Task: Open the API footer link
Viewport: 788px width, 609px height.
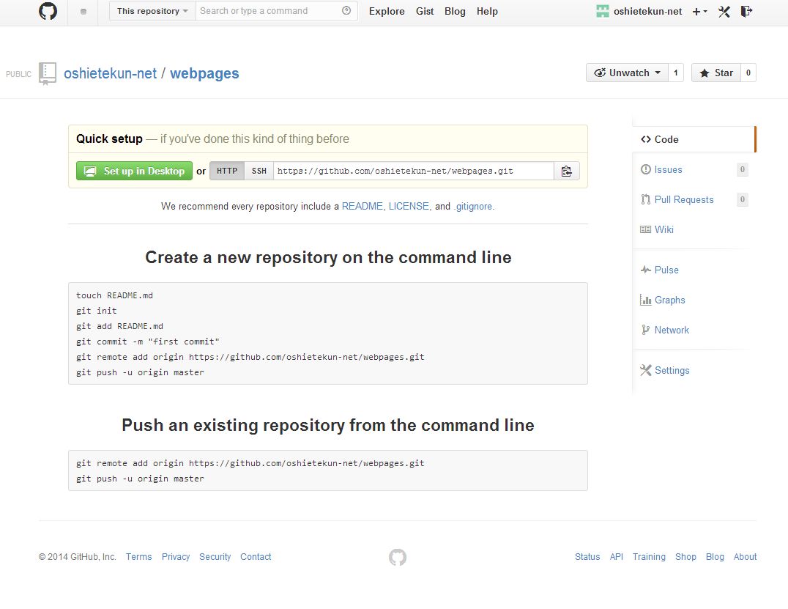Action: pos(616,557)
